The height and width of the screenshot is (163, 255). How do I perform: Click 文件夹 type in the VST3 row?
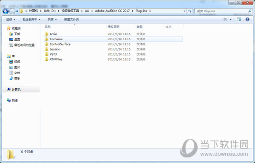point(141,54)
